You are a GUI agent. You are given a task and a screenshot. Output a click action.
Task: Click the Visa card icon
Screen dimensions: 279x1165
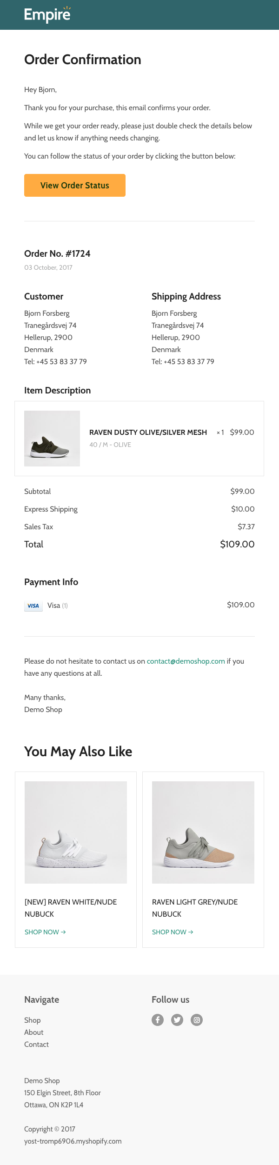(x=33, y=606)
